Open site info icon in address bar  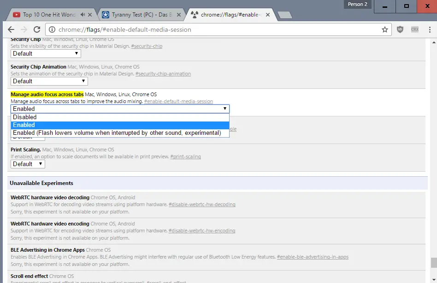52,29
